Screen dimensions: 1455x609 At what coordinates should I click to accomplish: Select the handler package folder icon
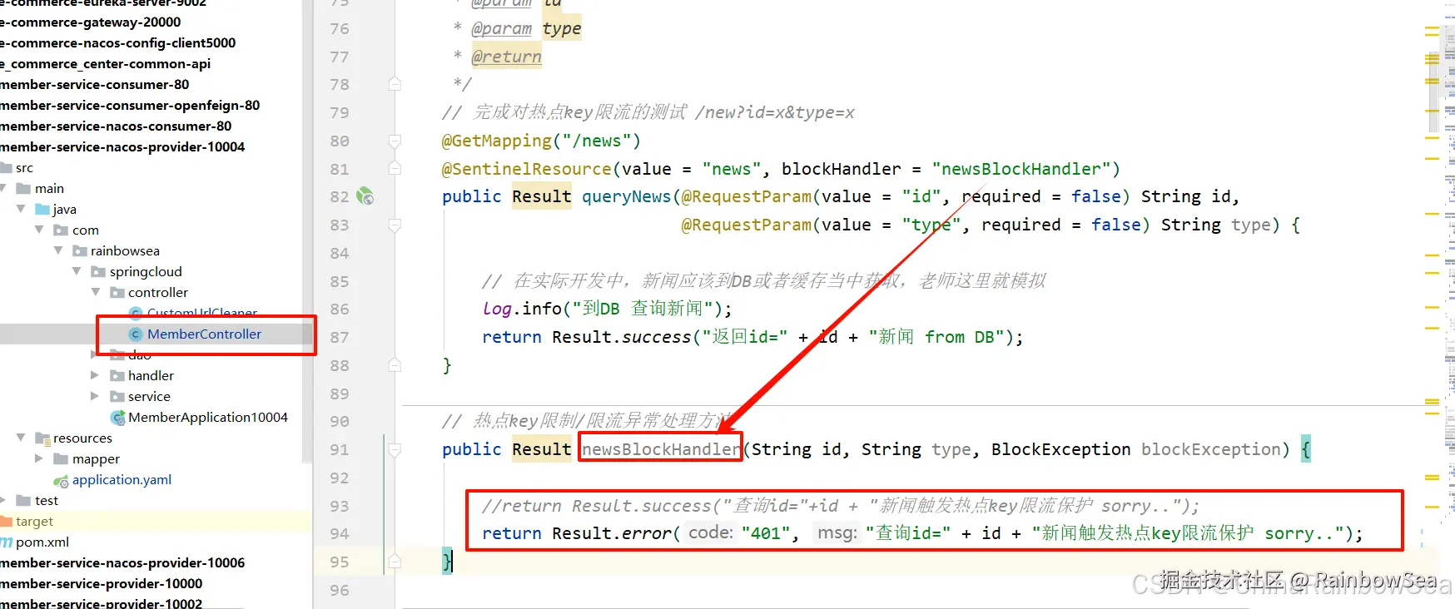(x=117, y=375)
